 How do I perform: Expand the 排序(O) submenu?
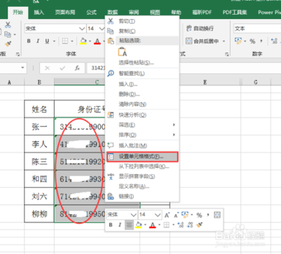click(x=143, y=135)
